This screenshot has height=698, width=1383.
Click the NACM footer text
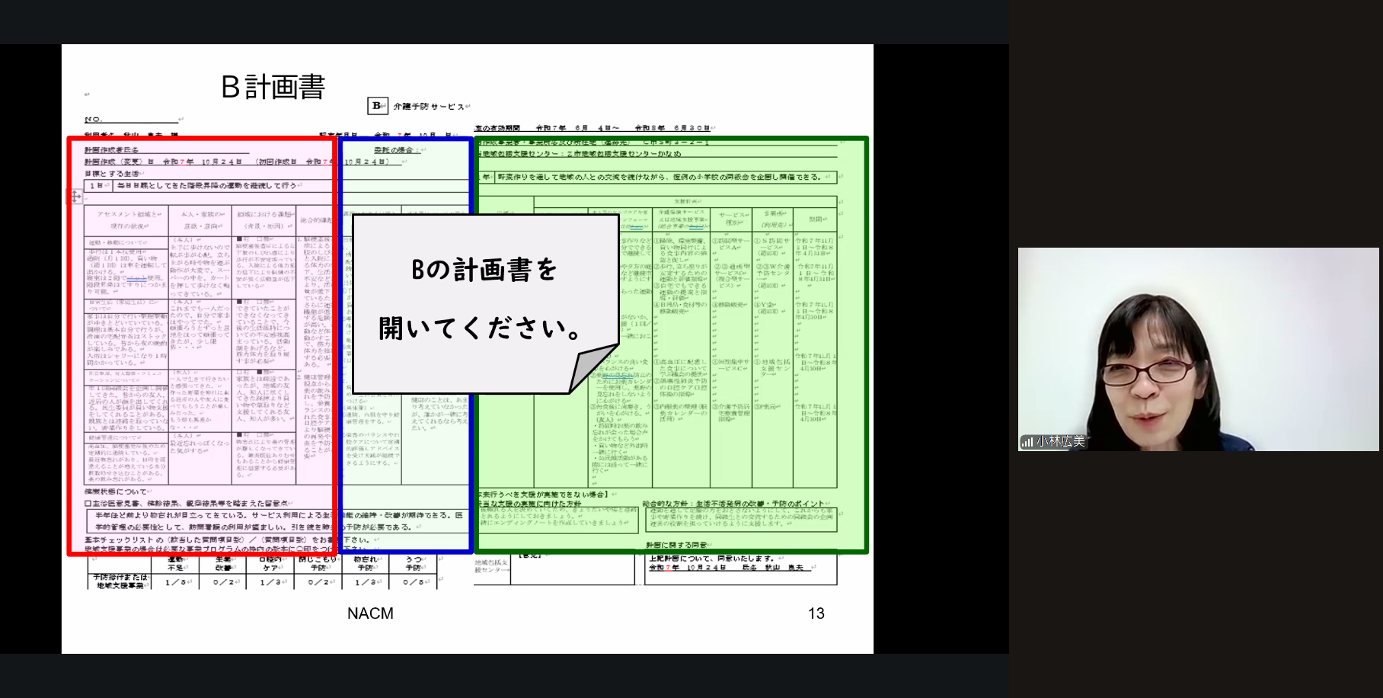point(370,613)
